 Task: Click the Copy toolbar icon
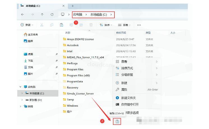coord(52,25)
